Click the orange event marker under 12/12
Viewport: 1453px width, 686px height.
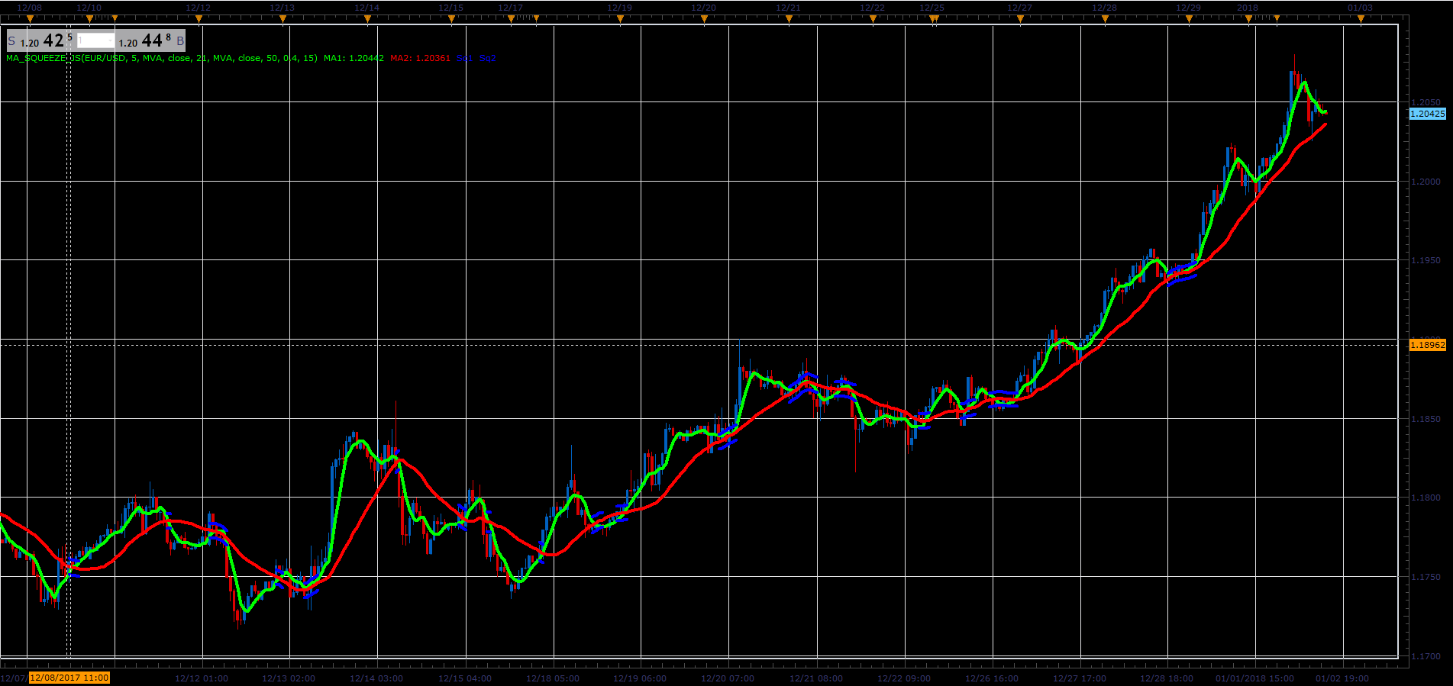tap(199, 19)
